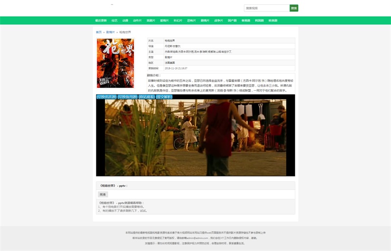Go to the 综艺 category

pyautogui.click(x=114, y=20)
